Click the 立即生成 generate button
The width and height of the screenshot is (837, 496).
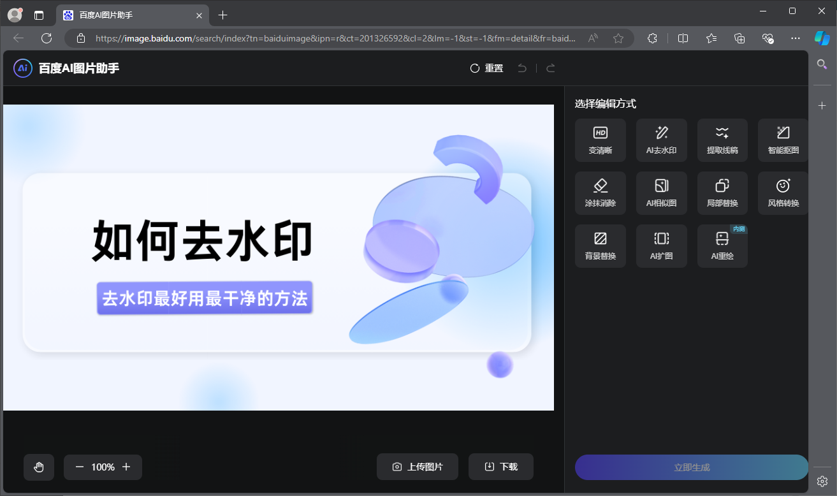coord(690,467)
